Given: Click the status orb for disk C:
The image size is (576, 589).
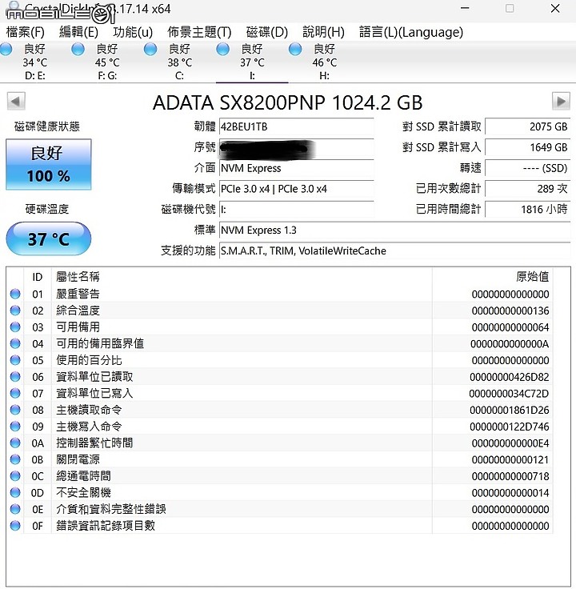Looking at the screenshot, I should (150, 49).
